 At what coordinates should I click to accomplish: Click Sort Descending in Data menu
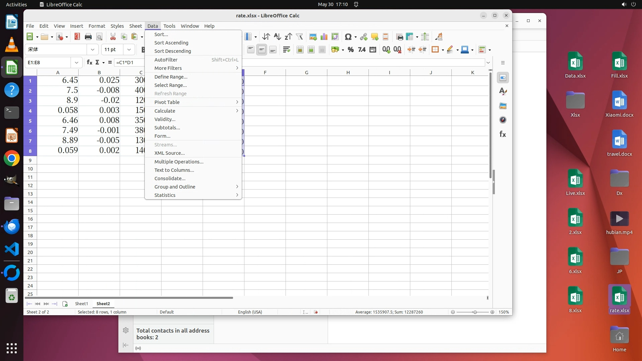[x=173, y=51]
